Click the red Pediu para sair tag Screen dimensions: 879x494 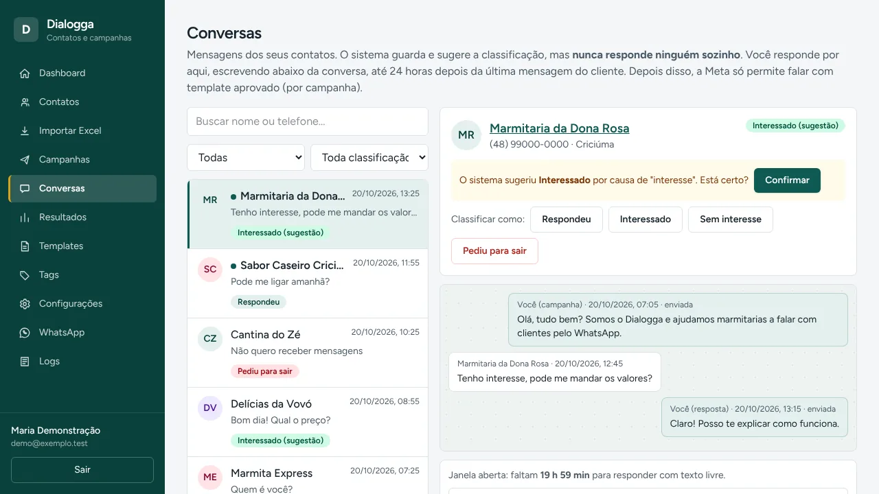265,371
